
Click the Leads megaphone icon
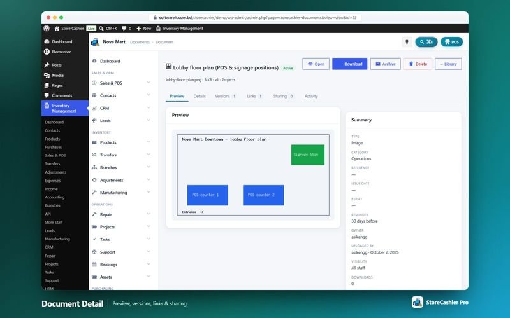pyautogui.click(x=94, y=120)
